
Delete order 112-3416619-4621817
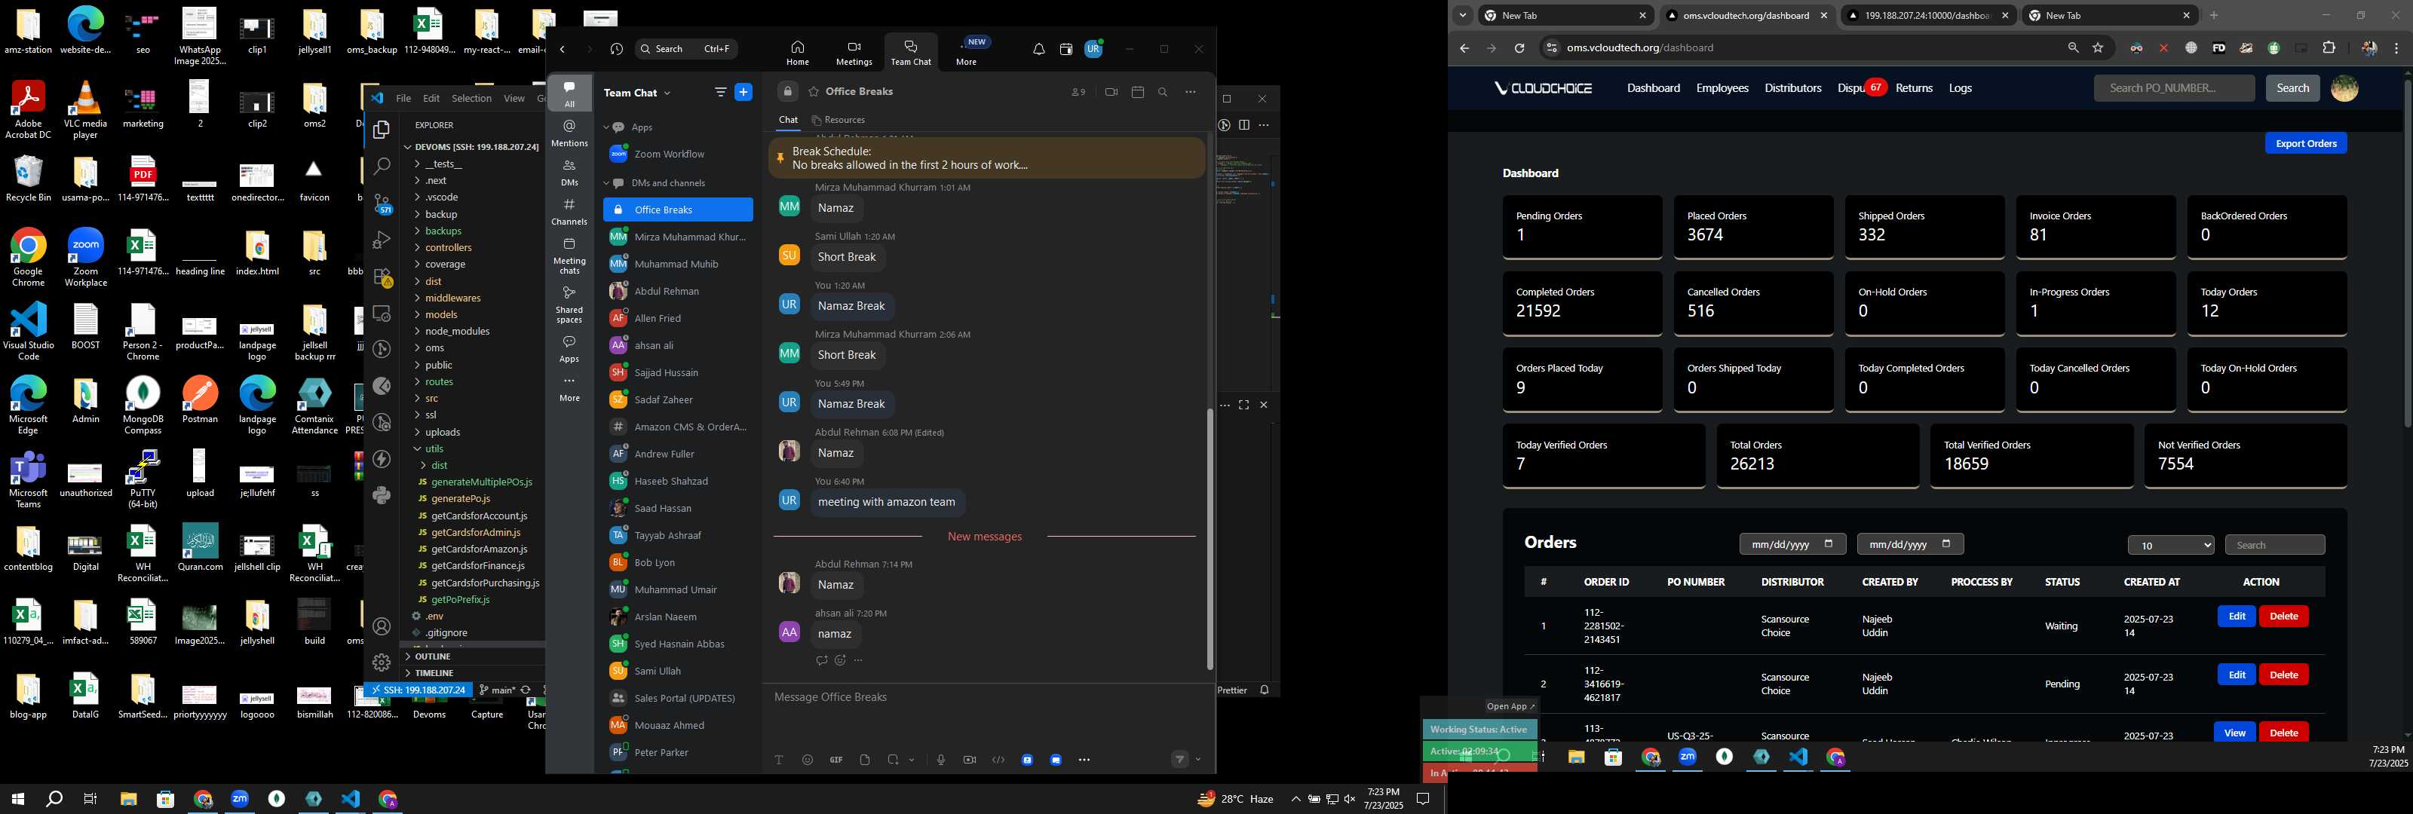click(x=2283, y=675)
